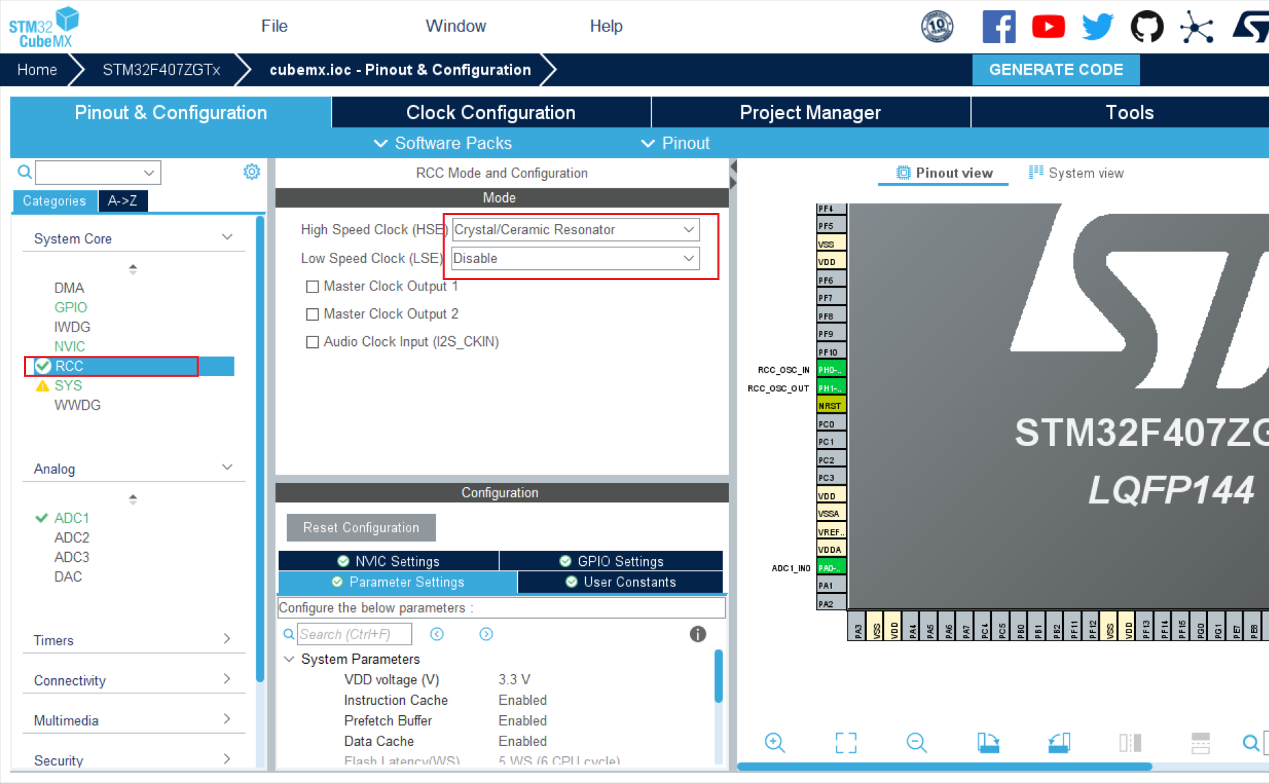Open the GPIO Settings tab
1269x783 pixels.
click(611, 561)
